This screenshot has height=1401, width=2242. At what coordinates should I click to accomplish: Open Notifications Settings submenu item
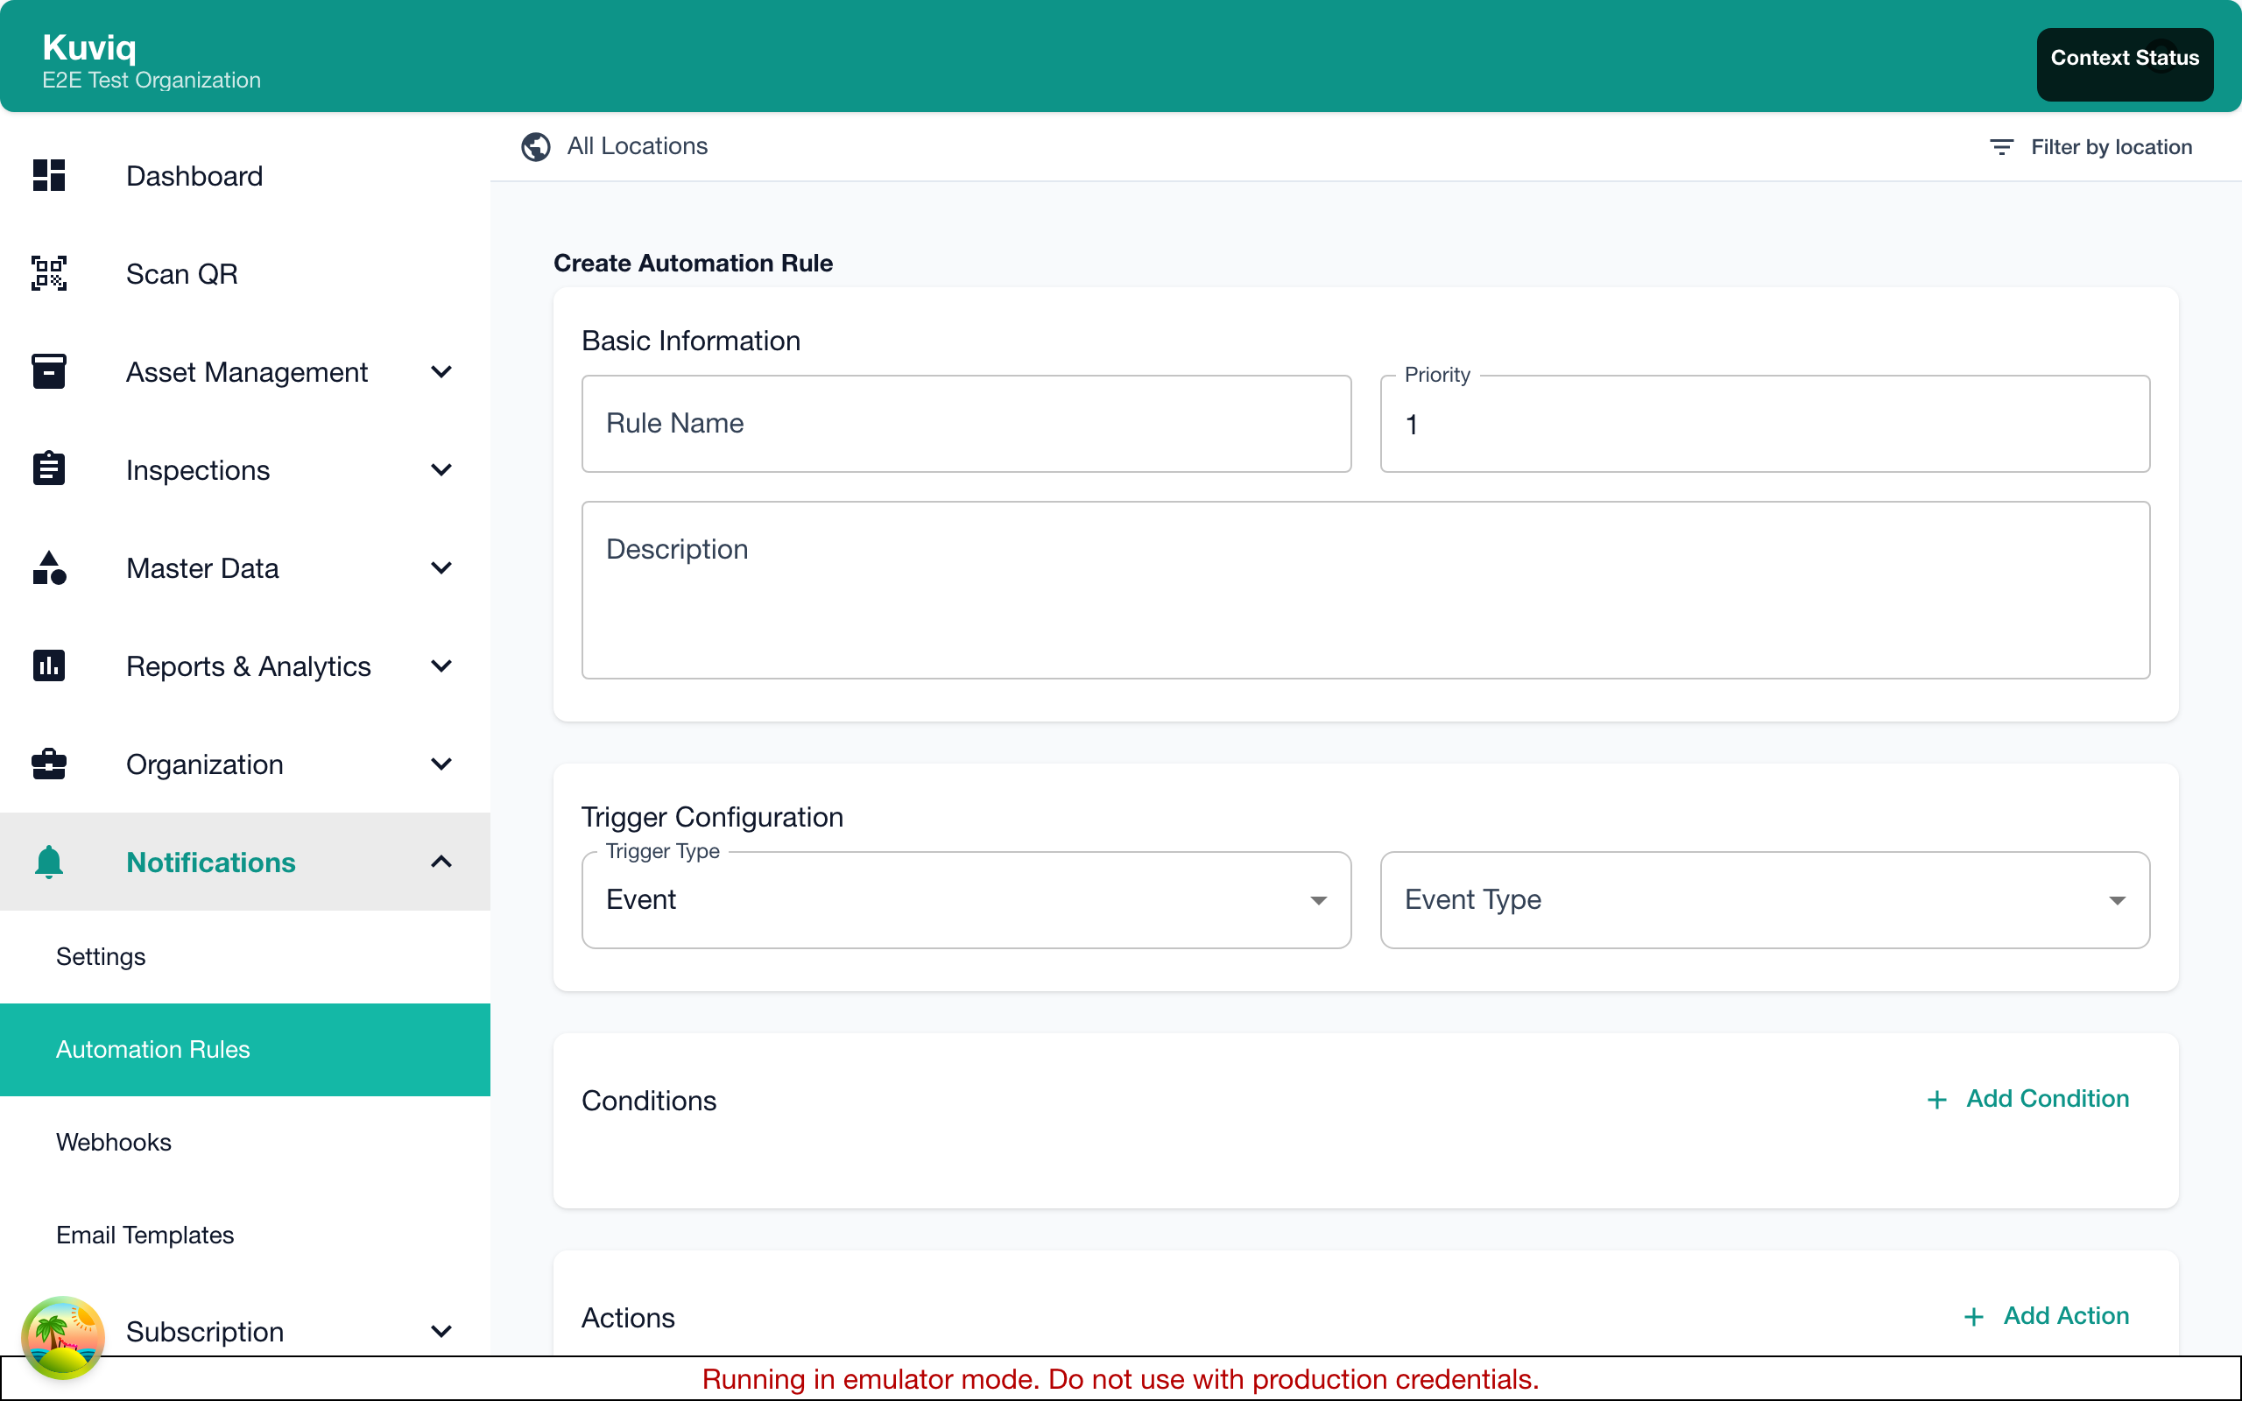coord(244,956)
